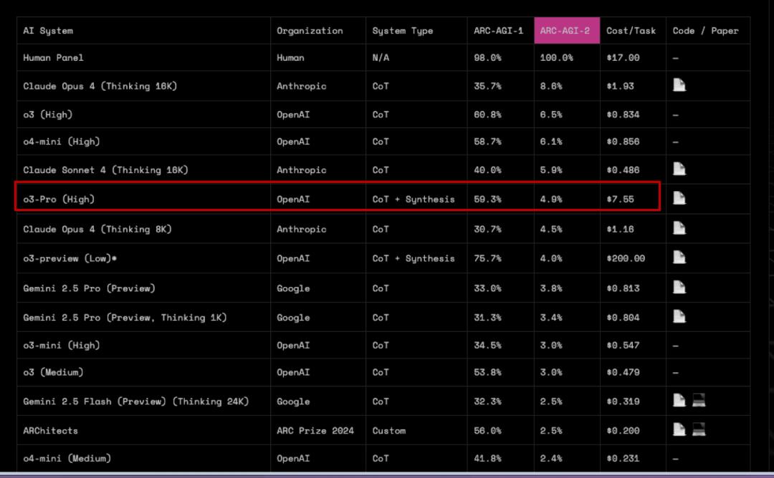Click the "$17.00" Human Panel cost
Screen dimensions: 774x478
[x=623, y=58]
